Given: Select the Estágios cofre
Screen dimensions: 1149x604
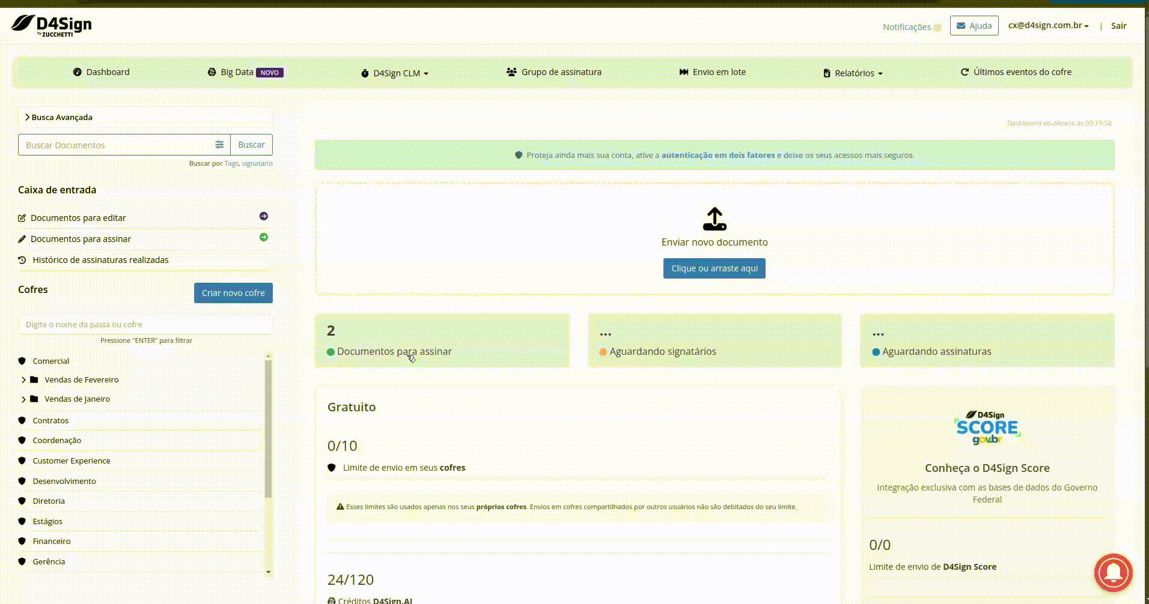Looking at the screenshot, I should point(47,521).
